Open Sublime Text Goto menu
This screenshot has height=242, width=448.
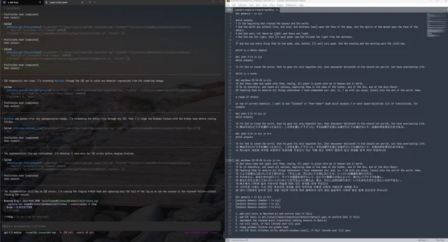coord(265,5)
